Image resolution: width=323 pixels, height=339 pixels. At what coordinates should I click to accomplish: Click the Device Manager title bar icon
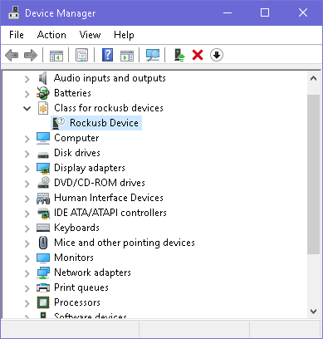tap(13, 13)
